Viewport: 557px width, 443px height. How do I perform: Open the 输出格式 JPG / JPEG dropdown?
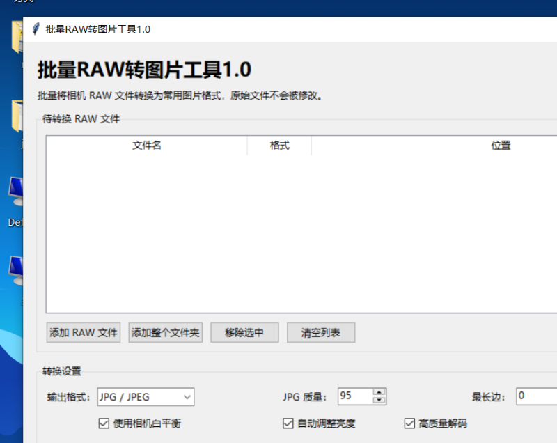[146, 397]
